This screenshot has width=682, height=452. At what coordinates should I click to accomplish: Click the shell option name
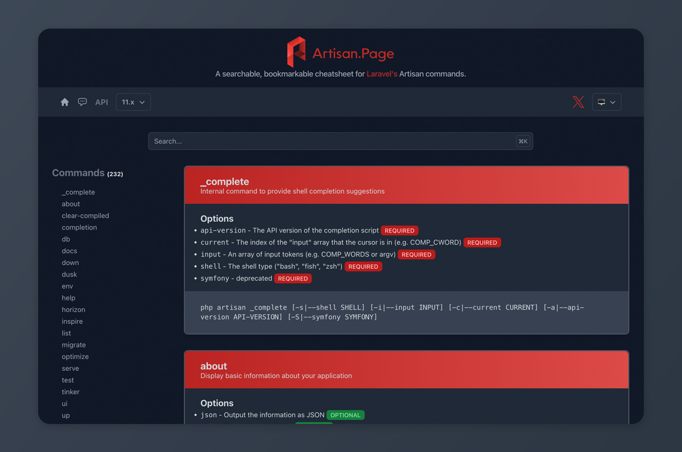pos(210,267)
